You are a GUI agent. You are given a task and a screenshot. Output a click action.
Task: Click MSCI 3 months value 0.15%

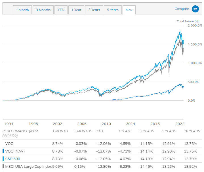(x=80, y=166)
